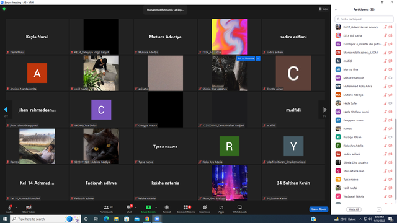Click the muted mic icon for Ramos
The image size is (397, 223).
385,129
